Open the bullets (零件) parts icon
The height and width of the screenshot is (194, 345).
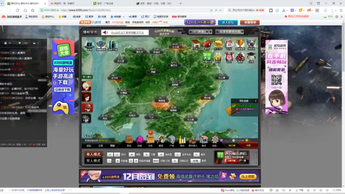[x=182, y=140]
